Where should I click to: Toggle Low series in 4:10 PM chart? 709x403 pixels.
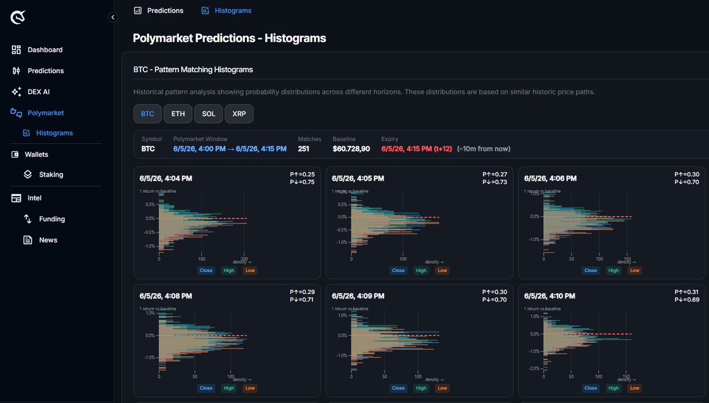[x=635, y=388]
